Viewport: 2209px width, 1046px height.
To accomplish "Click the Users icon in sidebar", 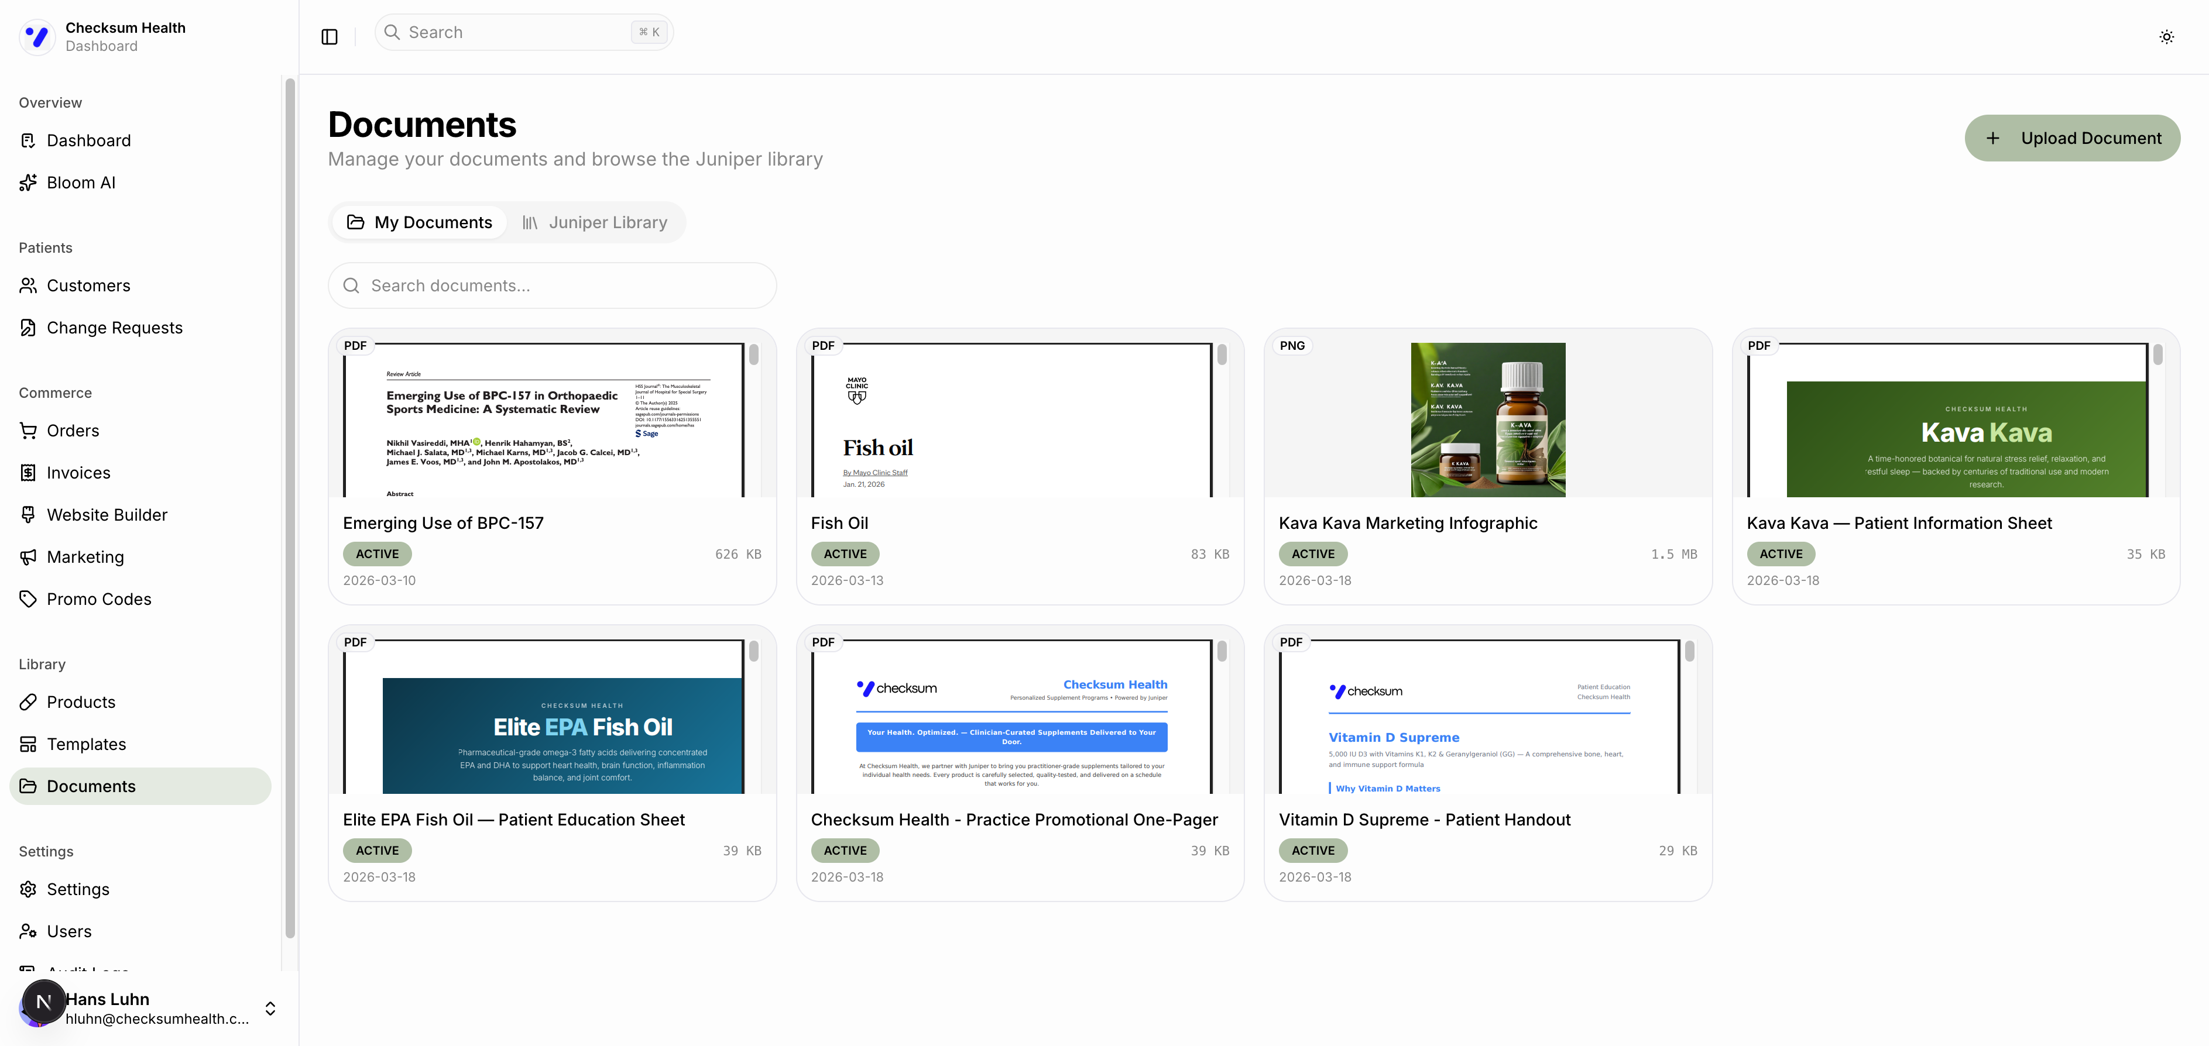I will pyautogui.click(x=28, y=931).
